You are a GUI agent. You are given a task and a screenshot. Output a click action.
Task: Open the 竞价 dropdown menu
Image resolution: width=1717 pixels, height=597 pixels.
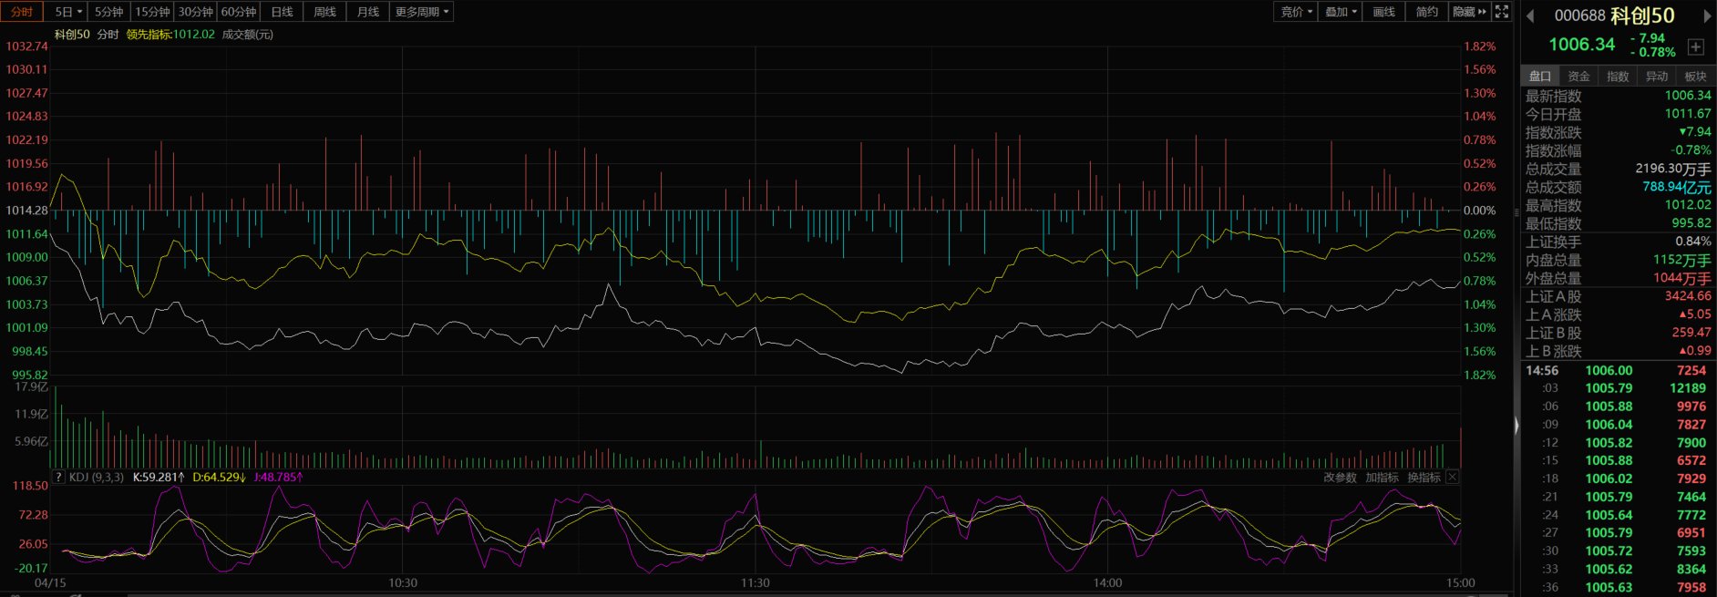1296,12
